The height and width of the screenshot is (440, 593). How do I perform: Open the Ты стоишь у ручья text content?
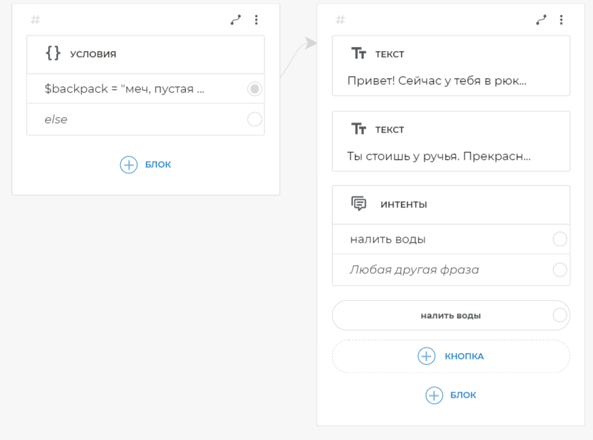[x=439, y=156]
